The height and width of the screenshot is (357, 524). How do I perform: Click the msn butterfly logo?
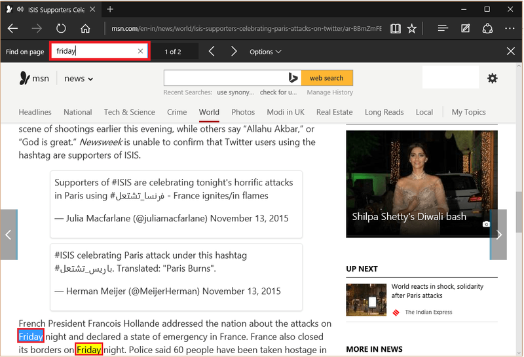24,78
